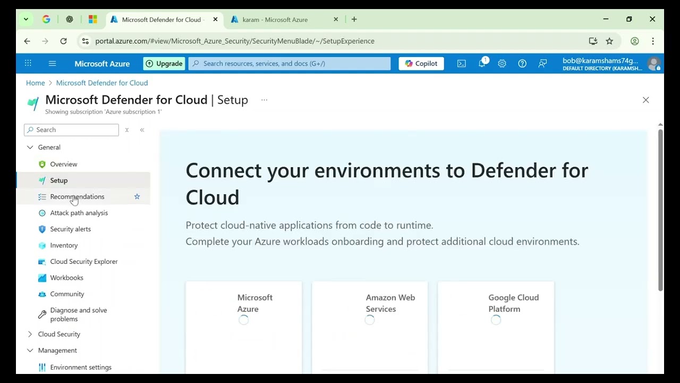
Task: Select Setup in the sidebar
Action: tap(83, 180)
